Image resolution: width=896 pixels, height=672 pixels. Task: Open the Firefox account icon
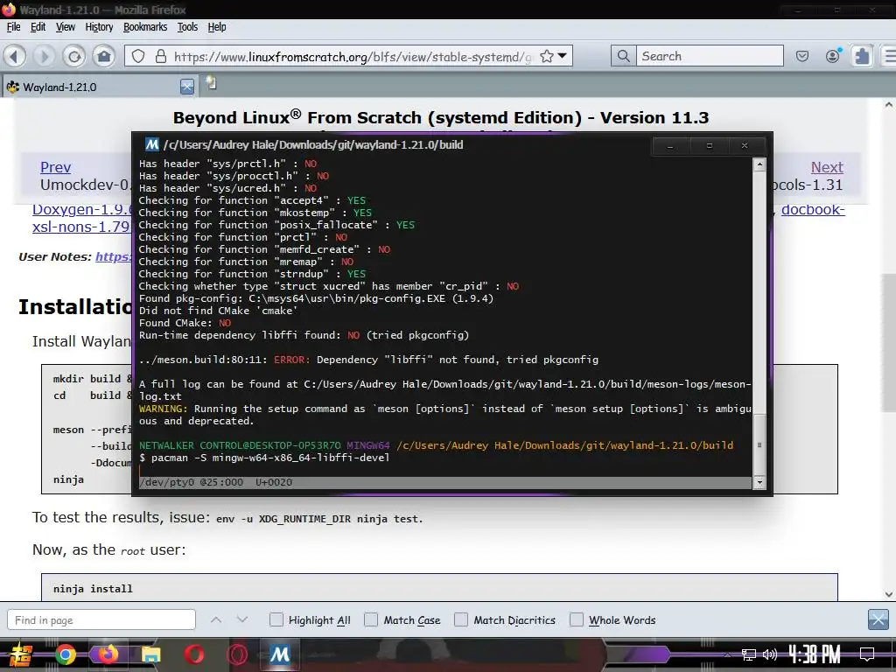(833, 55)
